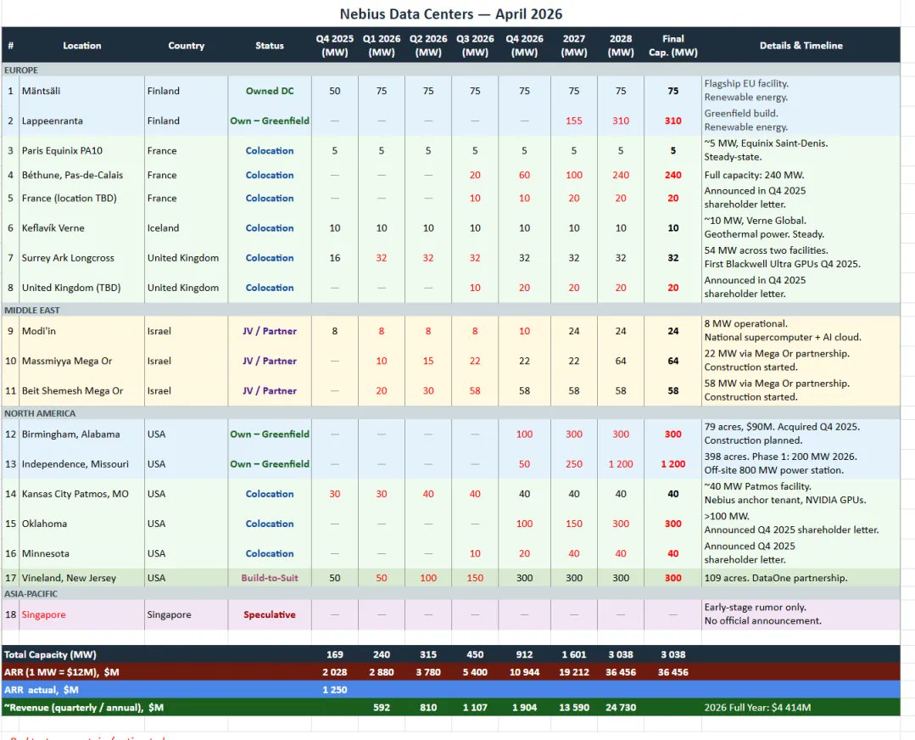Click Beit Shemesh Q2 2026 value '30'

point(427,390)
